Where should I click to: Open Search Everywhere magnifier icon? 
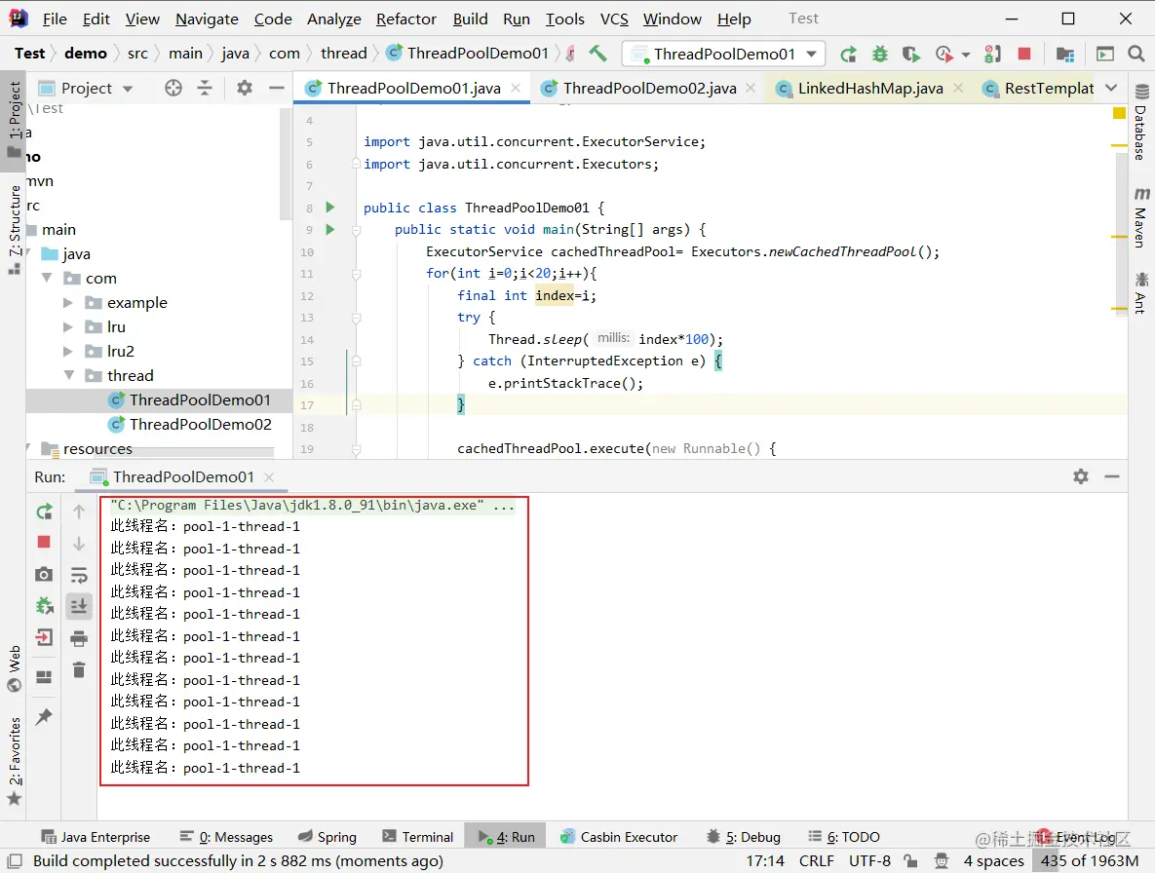1136,54
